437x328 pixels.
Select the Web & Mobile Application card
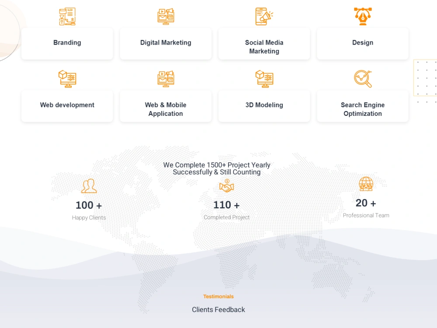pyautogui.click(x=166, y=106)
